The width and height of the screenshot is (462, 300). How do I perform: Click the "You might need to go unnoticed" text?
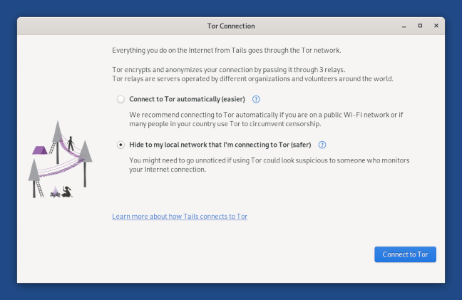coord(269,165)
